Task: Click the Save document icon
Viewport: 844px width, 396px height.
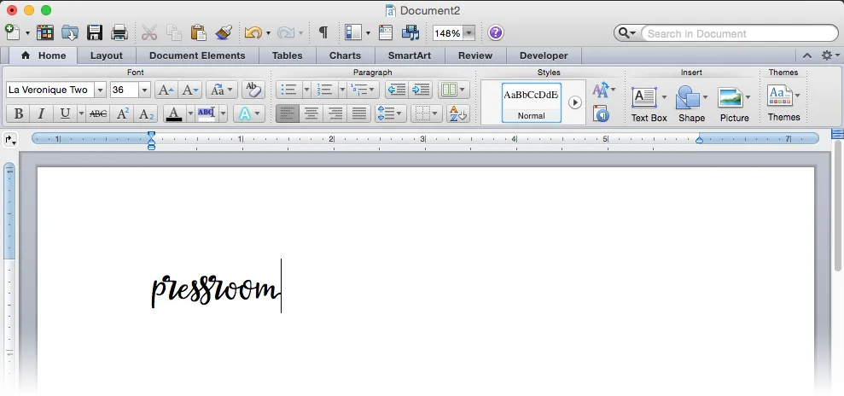Action: coord(95,33)
